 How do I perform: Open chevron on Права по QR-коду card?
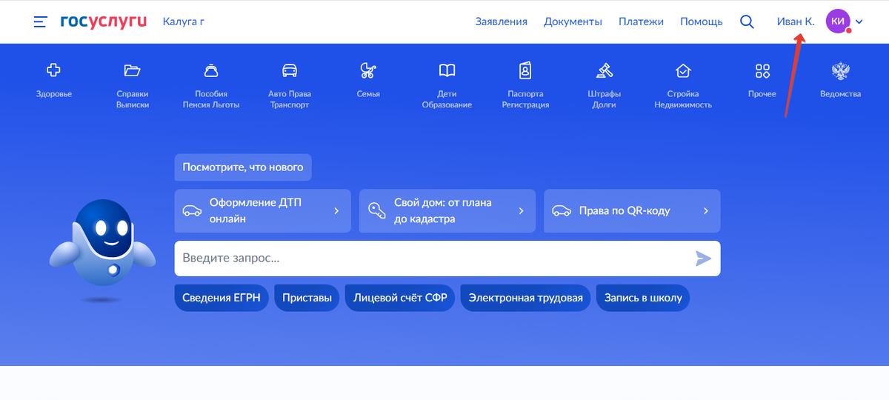point(706,210)
